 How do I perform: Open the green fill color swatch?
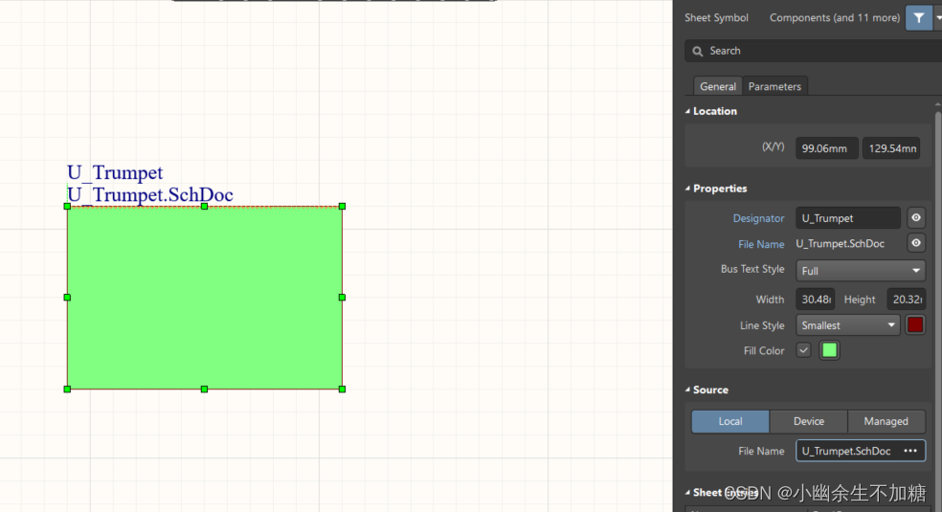[829, 350]
